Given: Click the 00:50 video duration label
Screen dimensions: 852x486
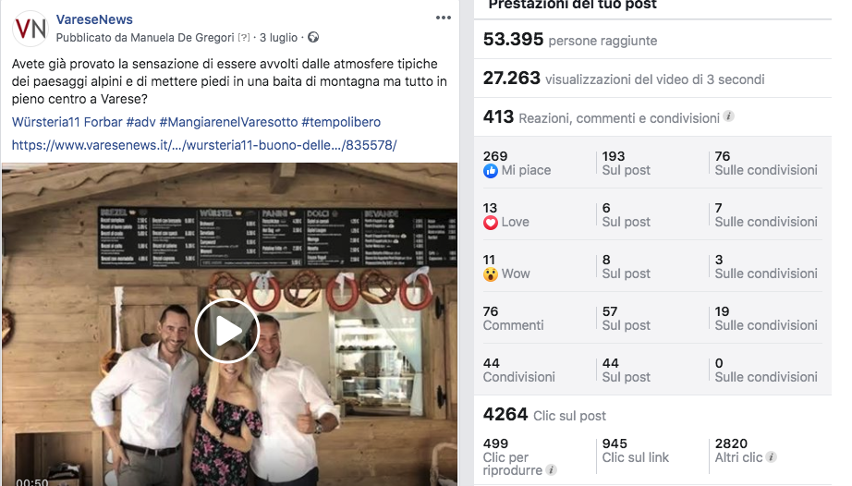Looking at the screenshot, I should (32, 481).
